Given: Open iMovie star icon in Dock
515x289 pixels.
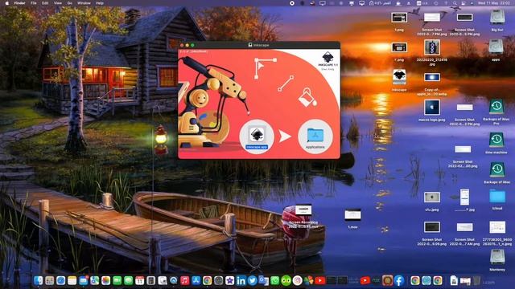Looking at the screenshot, I should [230, 280].
